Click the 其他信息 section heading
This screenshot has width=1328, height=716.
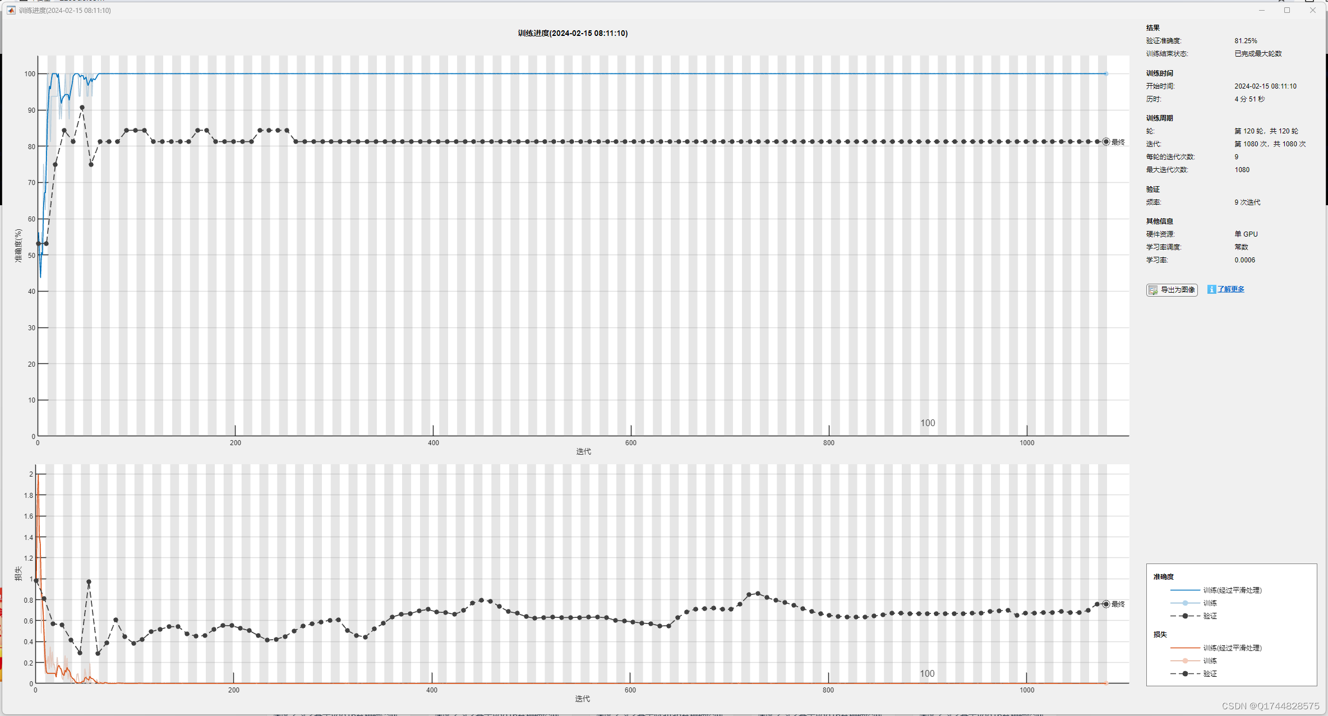(1159, 221)
